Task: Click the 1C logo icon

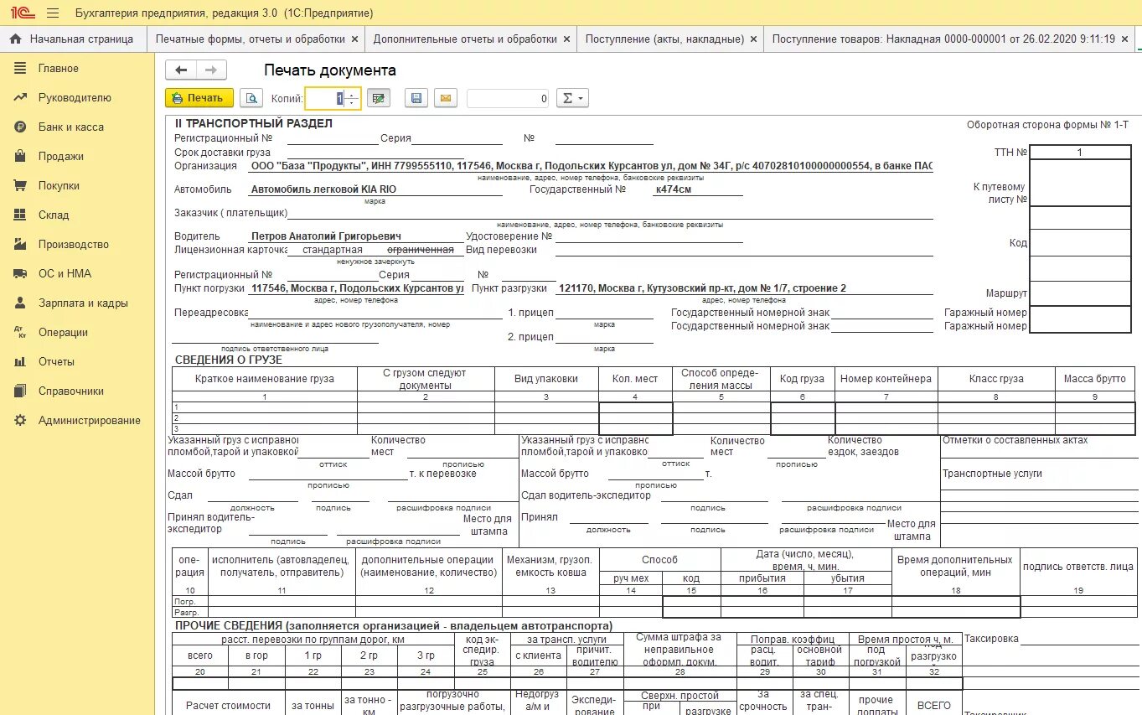Action: point(22,13)
